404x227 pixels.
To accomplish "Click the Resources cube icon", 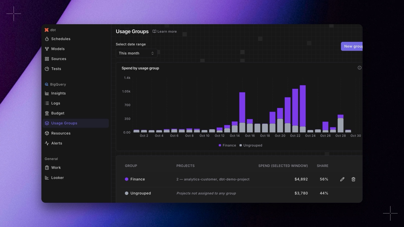I will [47, 133].
